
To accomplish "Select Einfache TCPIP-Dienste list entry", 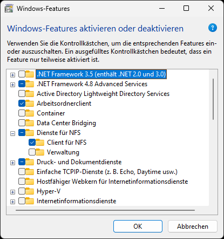I will coord(107,172).
